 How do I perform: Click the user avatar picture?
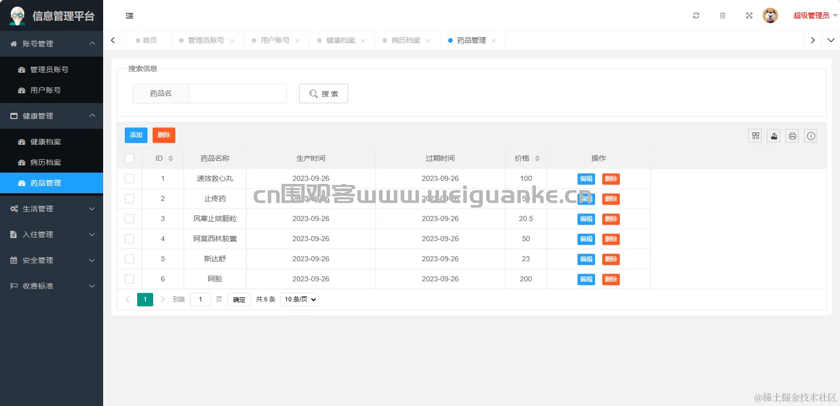pos(770,15)
